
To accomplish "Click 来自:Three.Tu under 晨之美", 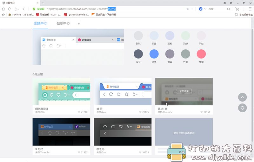I will (165, 112).
